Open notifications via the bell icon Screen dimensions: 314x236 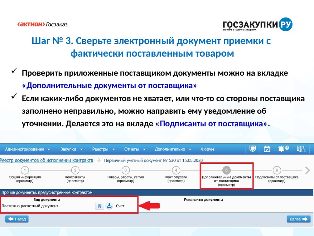283,149
